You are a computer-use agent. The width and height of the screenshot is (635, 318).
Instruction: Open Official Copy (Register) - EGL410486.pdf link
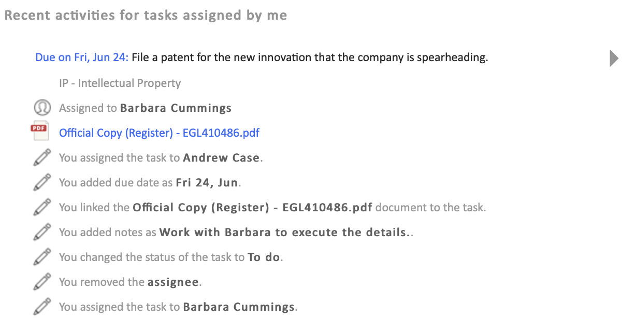159,133
